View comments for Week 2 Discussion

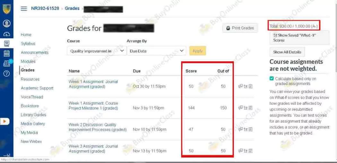(240, 129)
